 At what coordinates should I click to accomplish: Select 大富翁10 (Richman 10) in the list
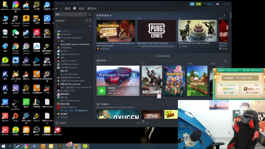coord(70,54)
